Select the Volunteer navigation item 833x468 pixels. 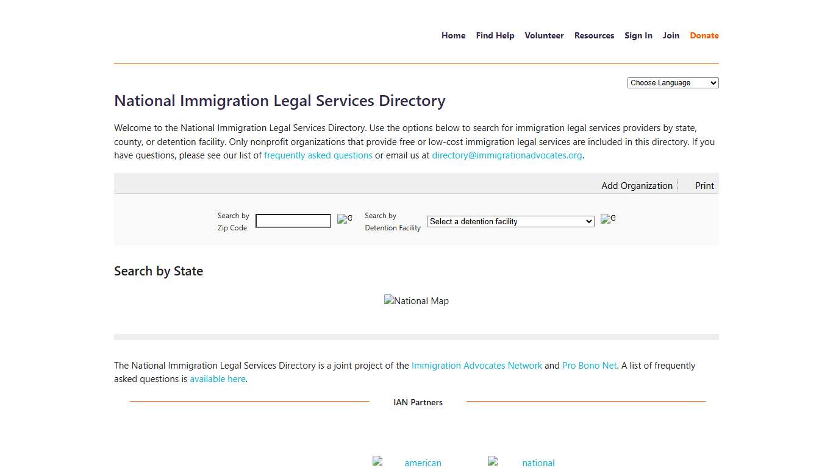pos(544,35)
